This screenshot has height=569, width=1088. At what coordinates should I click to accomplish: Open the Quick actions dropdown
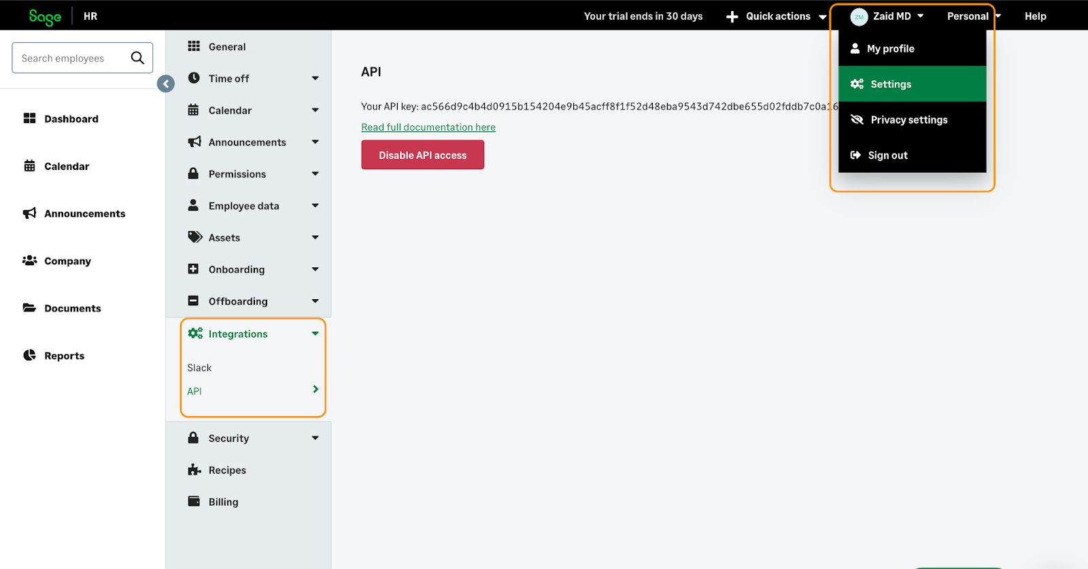pyautogui.click(x=777, y=16)
